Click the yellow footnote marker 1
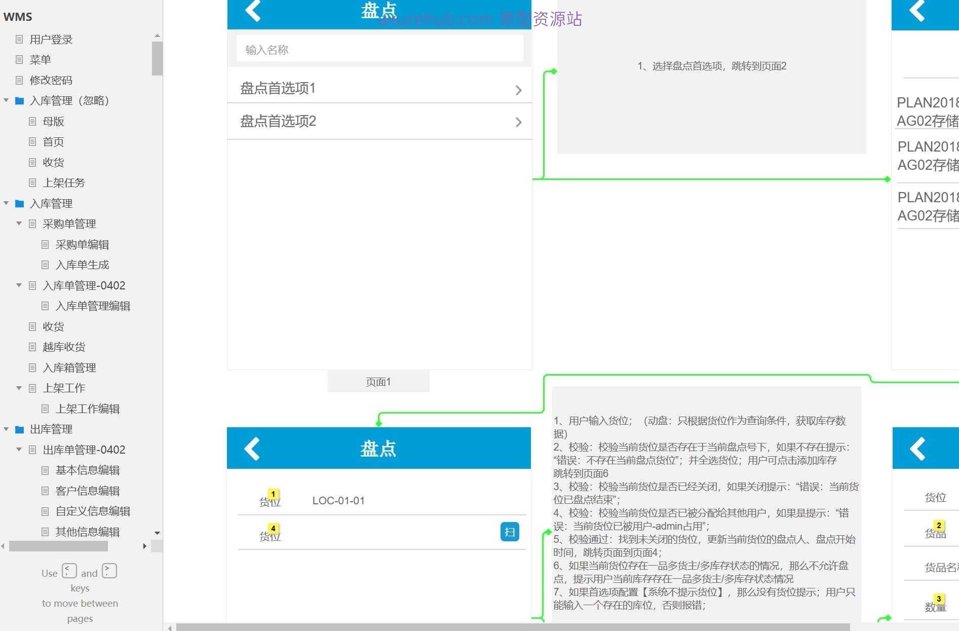959x631 pixels. click(273, 494)
